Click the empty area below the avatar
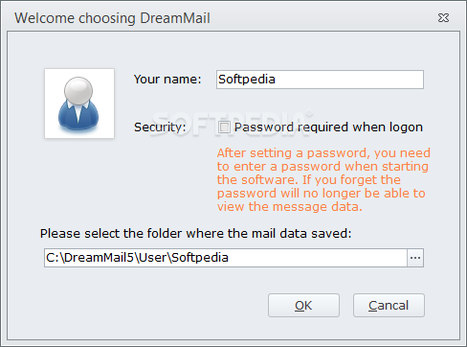Viewport: 467px width, 347px height. (79, 182)
